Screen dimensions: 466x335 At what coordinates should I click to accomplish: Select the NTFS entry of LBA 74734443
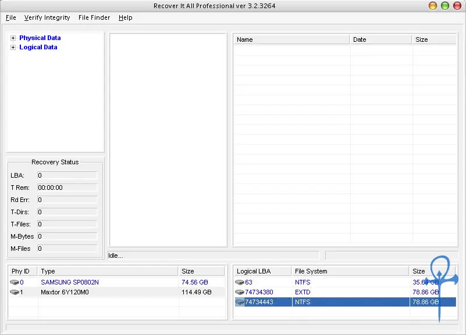[303, 302]
